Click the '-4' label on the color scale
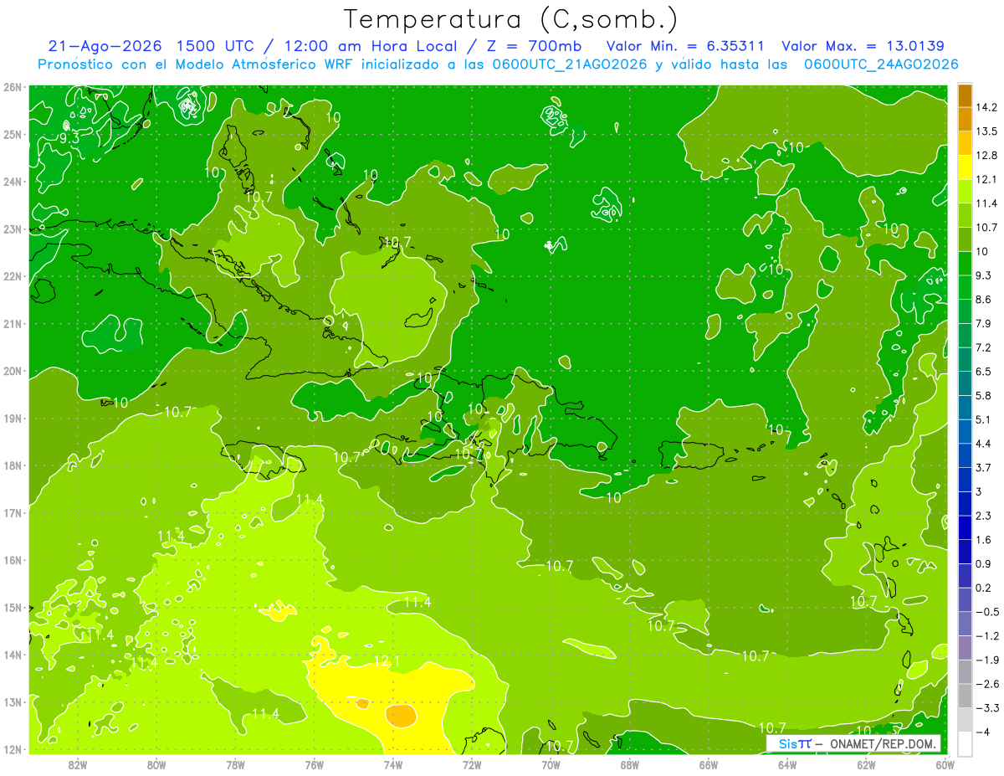1004x776 pixels. (982, 732)
